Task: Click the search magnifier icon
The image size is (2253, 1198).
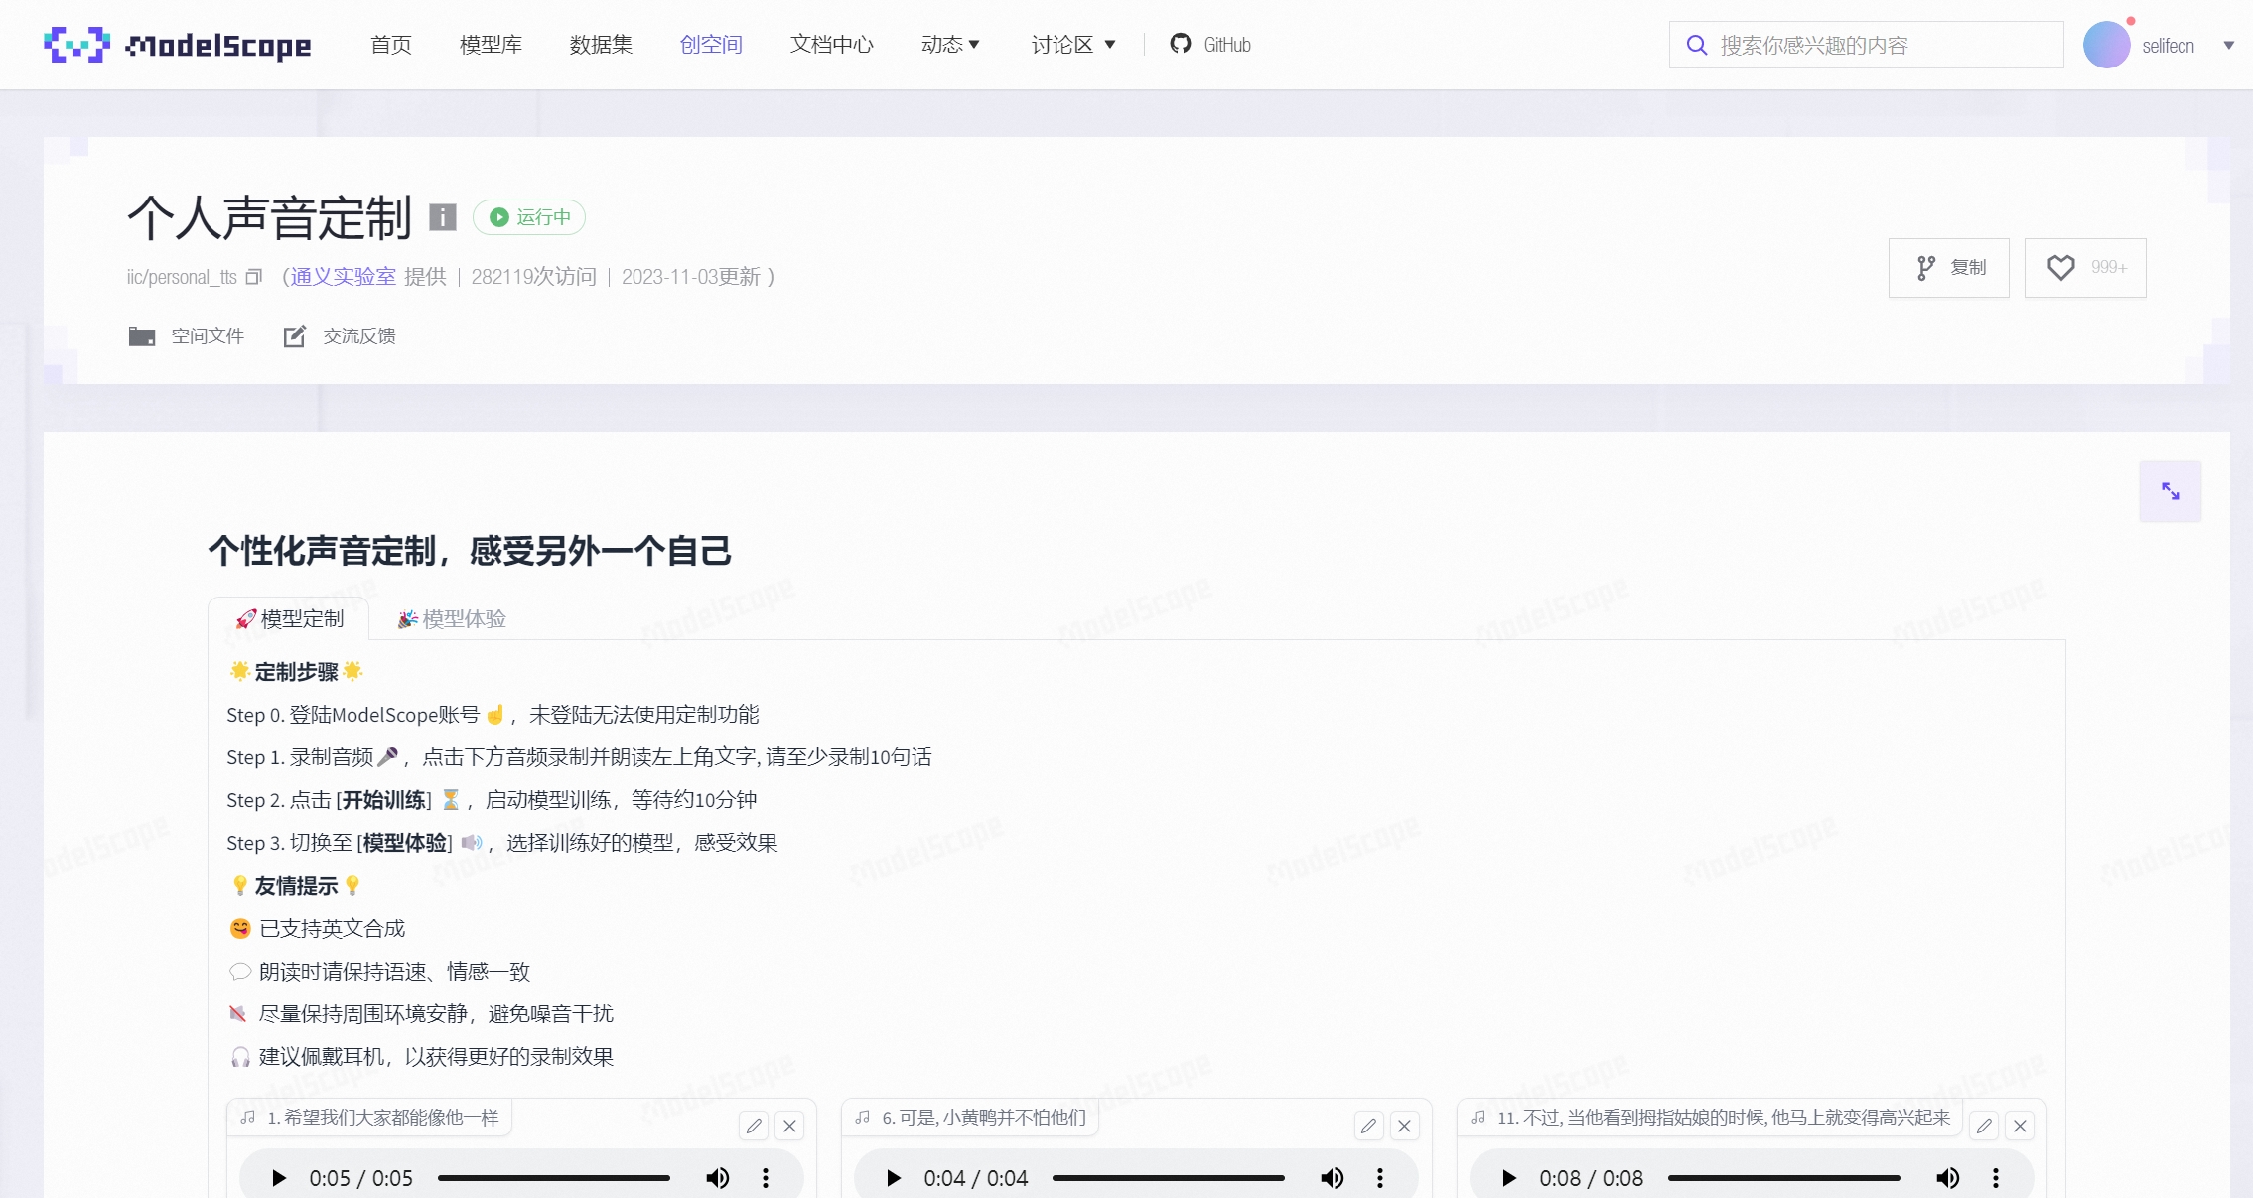Action: 1697,45
